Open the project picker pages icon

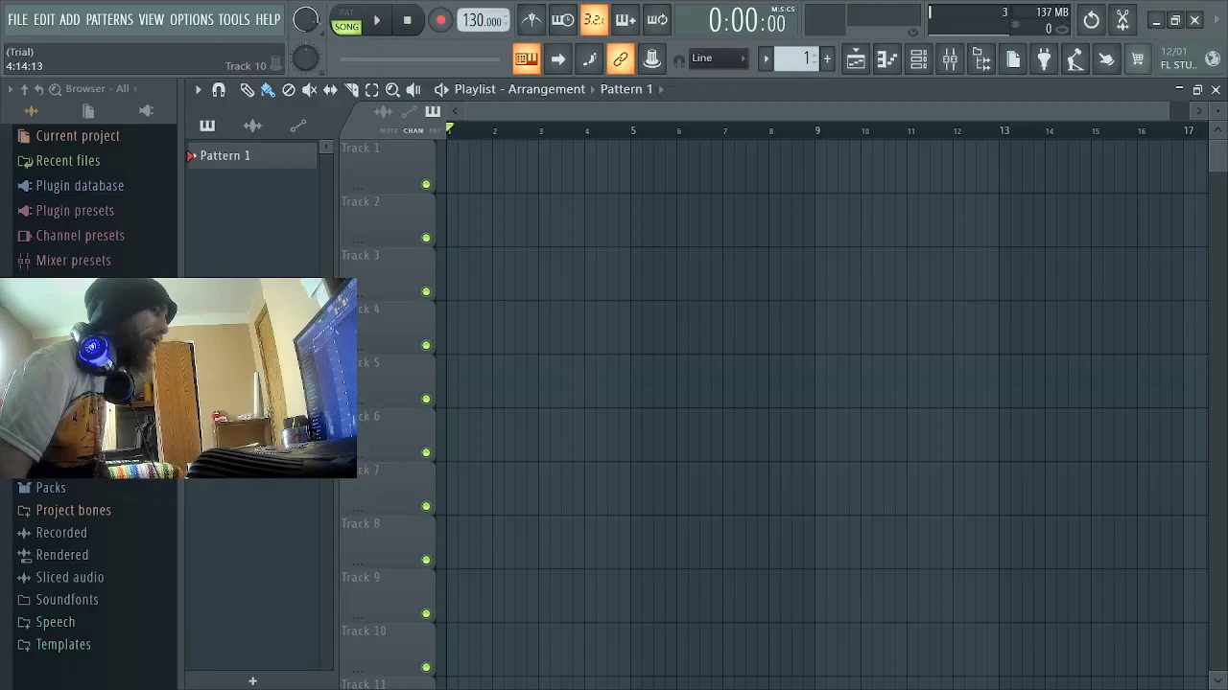click(x=1013, y=59)
